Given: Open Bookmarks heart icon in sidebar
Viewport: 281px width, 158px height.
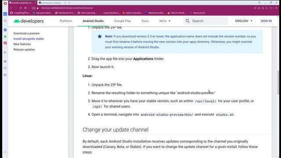Looking at the screenshot, I should pos(5,68).
